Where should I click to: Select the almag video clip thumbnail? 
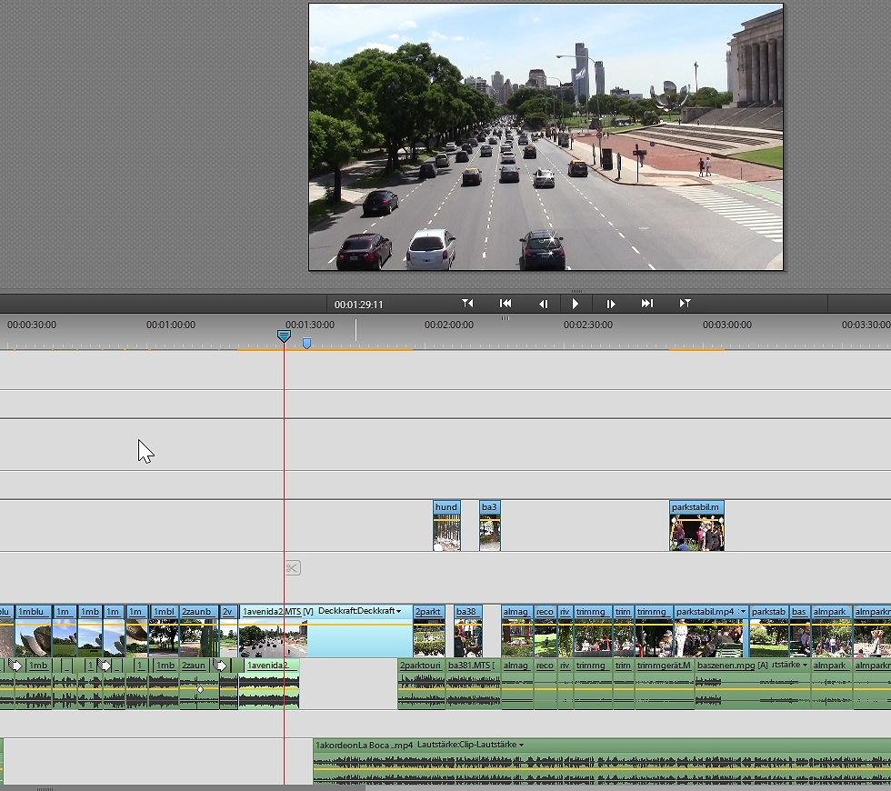[x=517, y=638]
